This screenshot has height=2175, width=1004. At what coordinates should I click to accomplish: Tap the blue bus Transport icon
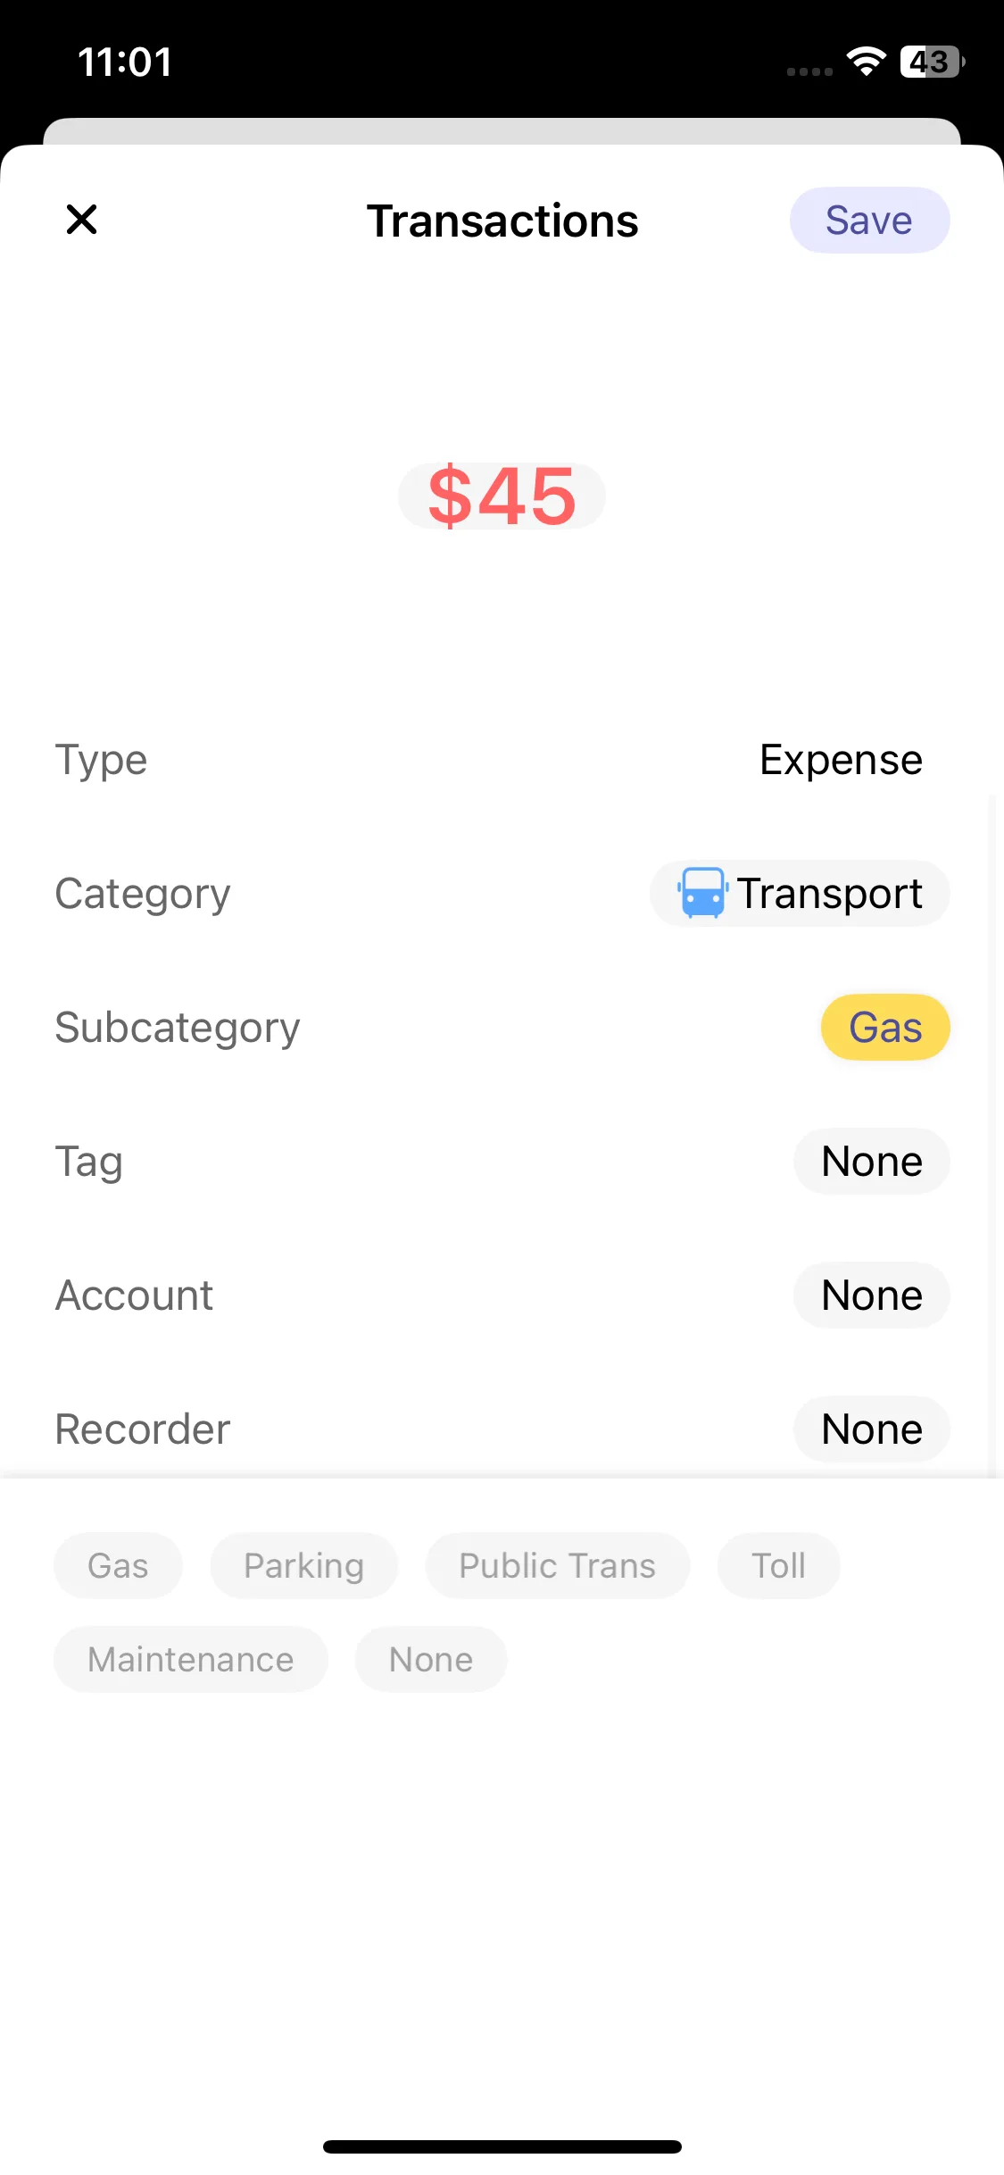click(x=702, y=893)
